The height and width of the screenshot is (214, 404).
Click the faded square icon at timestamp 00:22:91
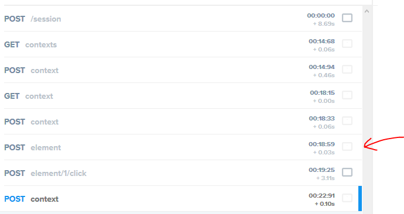click(x=347, y=198)
